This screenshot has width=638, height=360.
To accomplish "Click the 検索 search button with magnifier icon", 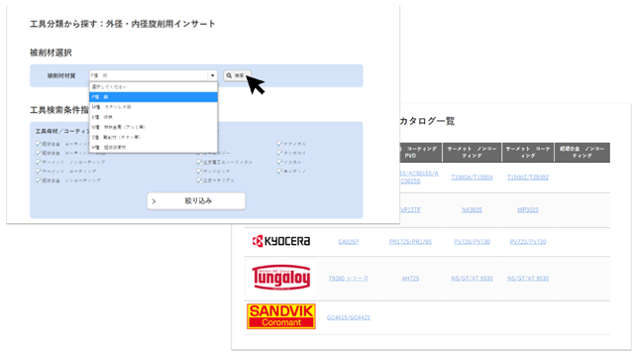I will (237, 75).
